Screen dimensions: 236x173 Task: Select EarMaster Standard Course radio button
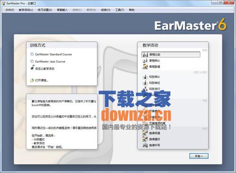[x=32, y=54]
